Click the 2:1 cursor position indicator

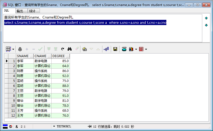23,127
